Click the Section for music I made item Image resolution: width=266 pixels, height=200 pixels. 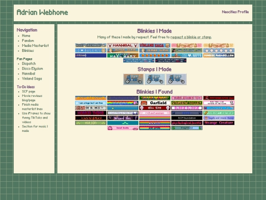click(x=35, y=128)
